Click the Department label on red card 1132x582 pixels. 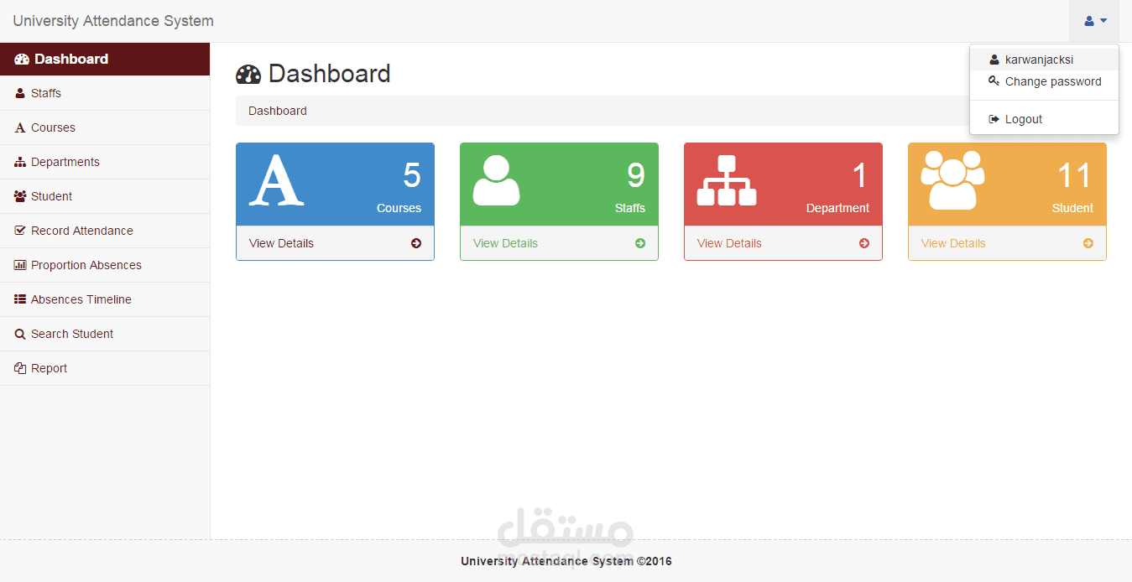838,208
